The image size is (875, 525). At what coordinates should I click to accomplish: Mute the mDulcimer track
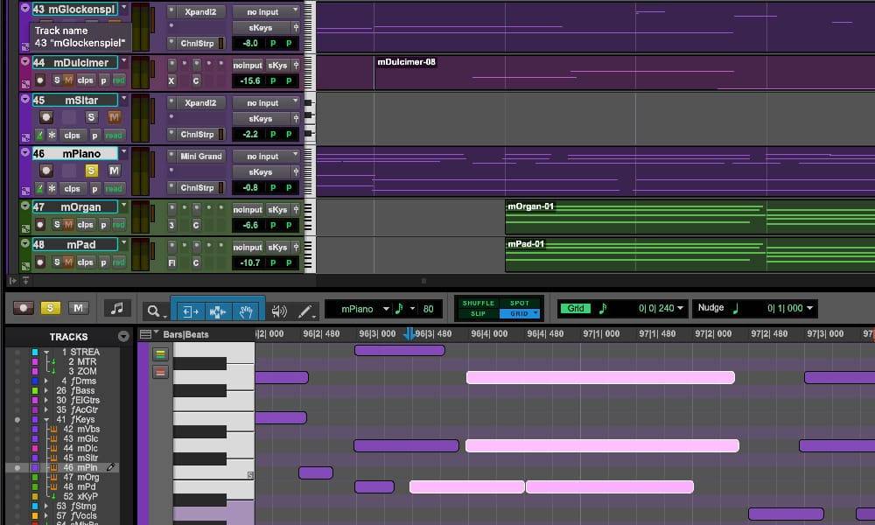point(66,79)
